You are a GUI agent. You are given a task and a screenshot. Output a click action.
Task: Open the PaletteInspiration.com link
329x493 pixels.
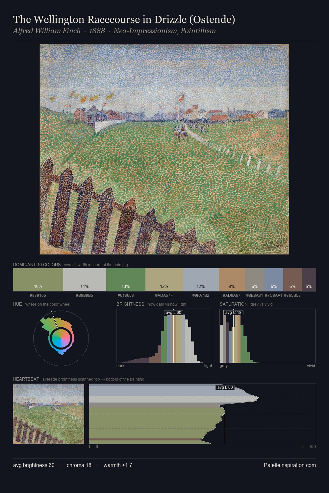click(290, 465)
